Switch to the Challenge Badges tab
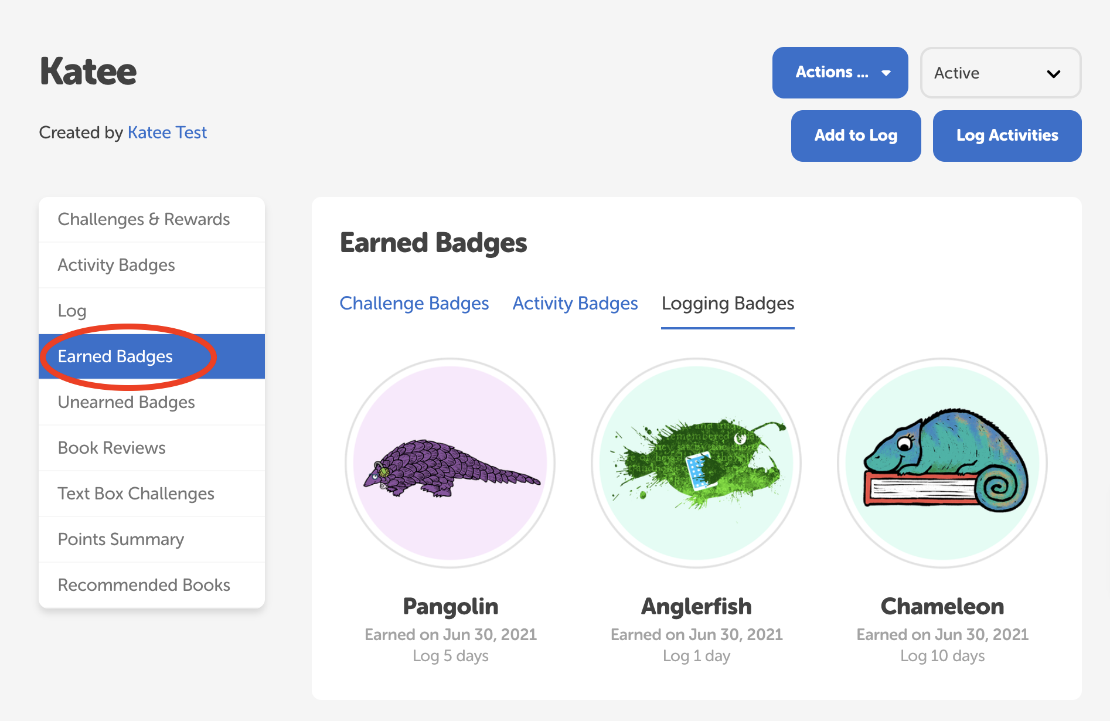The width and height of the screenshot is (1110, 721). pos(414,303)
